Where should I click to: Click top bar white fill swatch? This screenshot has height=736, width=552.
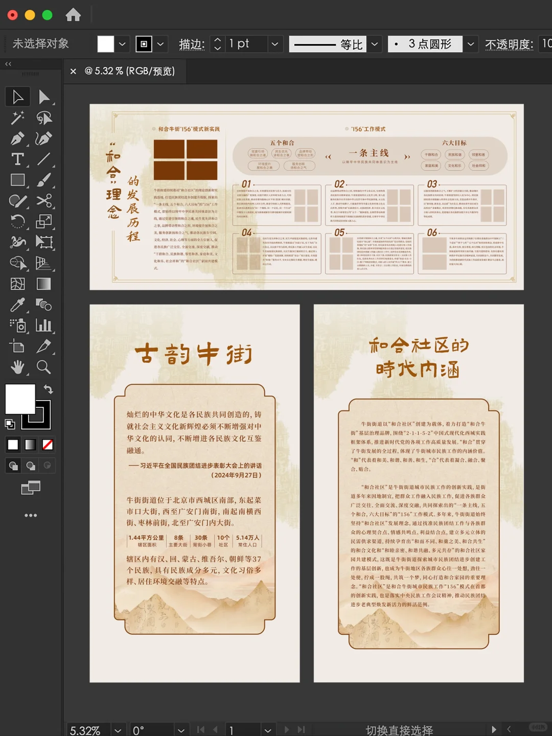click(x=106, y=44)
